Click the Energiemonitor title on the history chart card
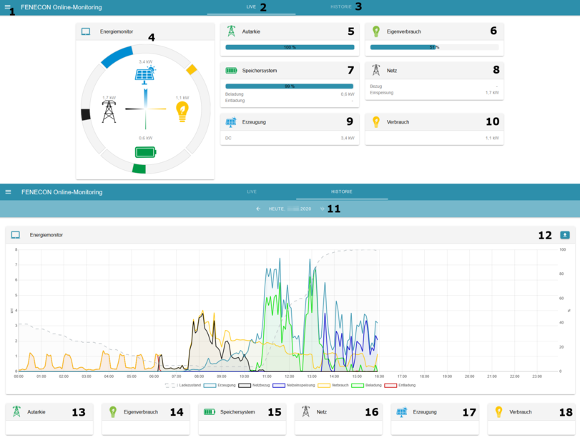The width and height of the screenshot is (580, 440). pos(46,235)
